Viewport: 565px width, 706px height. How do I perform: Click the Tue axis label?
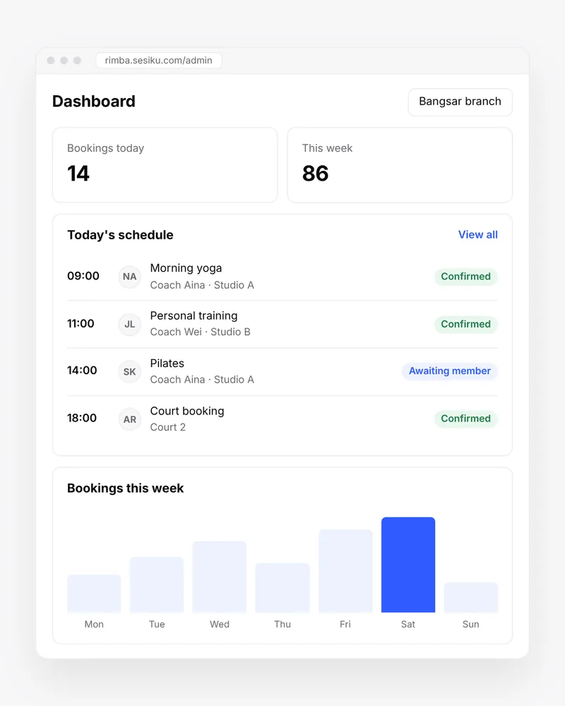(x=157, y=625)
